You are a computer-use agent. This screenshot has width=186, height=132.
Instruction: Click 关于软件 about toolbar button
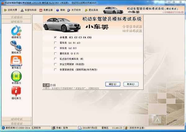click(x=74, y=10)
